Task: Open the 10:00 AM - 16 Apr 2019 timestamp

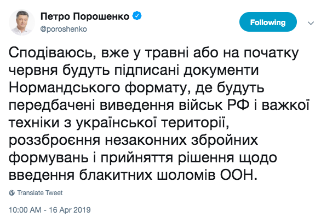Action: click(x=50, y=210)
